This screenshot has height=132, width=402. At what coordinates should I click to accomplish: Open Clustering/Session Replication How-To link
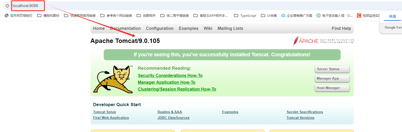click(x=177, y=89)
